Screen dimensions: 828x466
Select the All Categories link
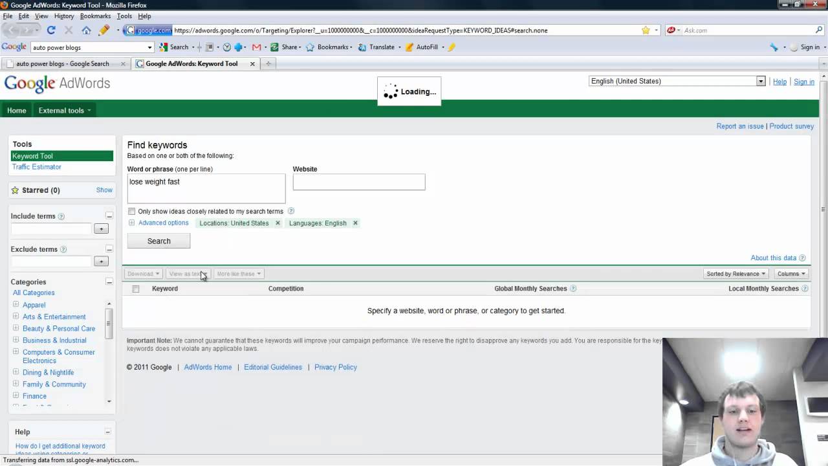[34, 293]
